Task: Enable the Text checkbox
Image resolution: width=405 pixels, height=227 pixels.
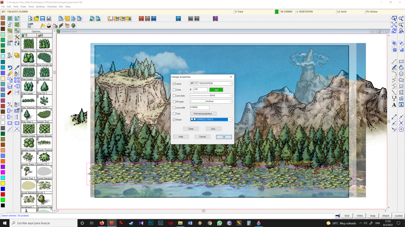Action: [x=174, y=114]
